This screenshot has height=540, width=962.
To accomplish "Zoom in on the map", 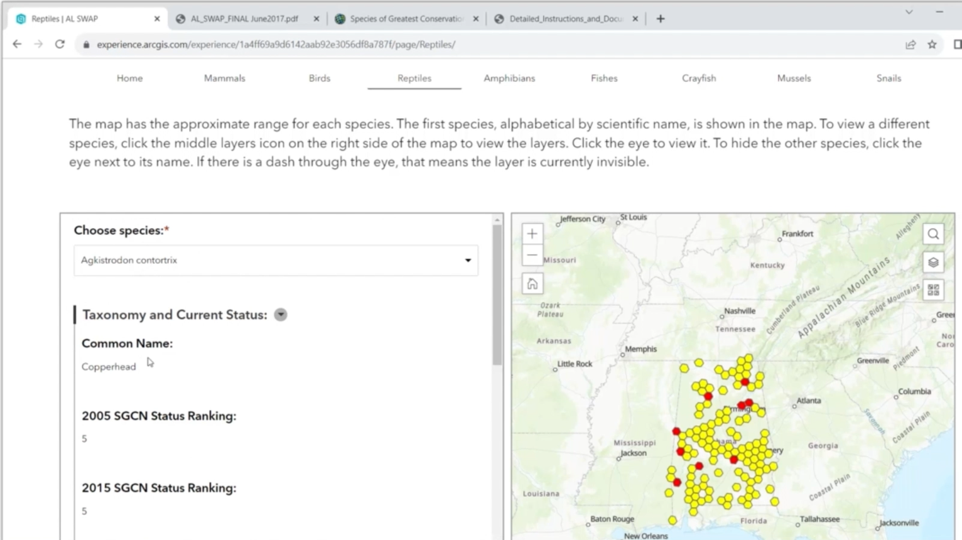I will (532, 233).
